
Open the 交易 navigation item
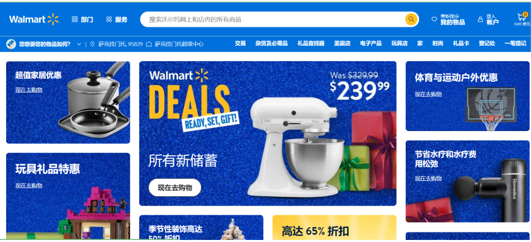(x=240, y=43)
